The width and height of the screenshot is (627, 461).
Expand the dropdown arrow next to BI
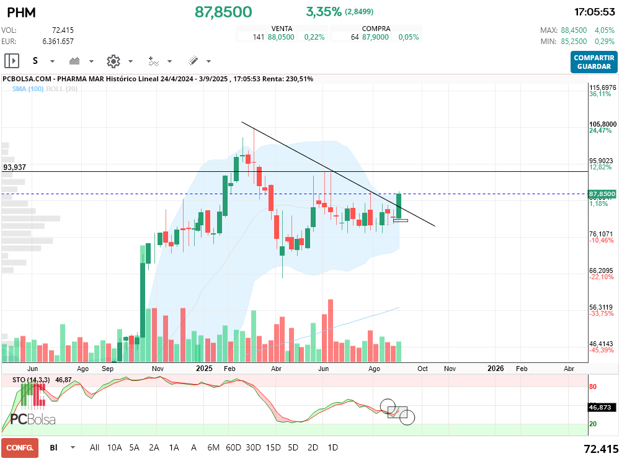(73, 447)
